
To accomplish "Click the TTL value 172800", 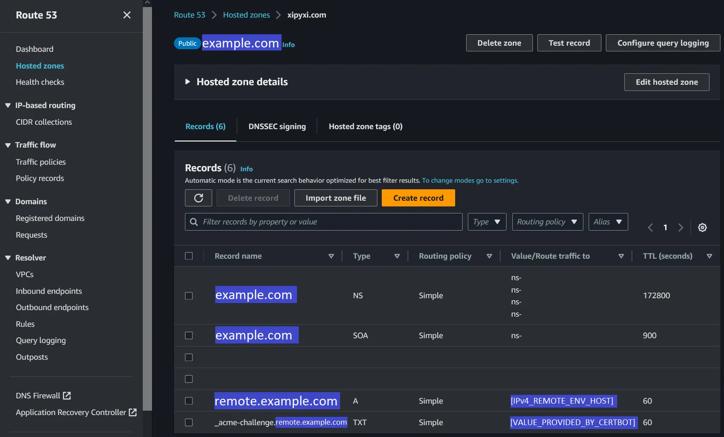I will tap(657, 296).
